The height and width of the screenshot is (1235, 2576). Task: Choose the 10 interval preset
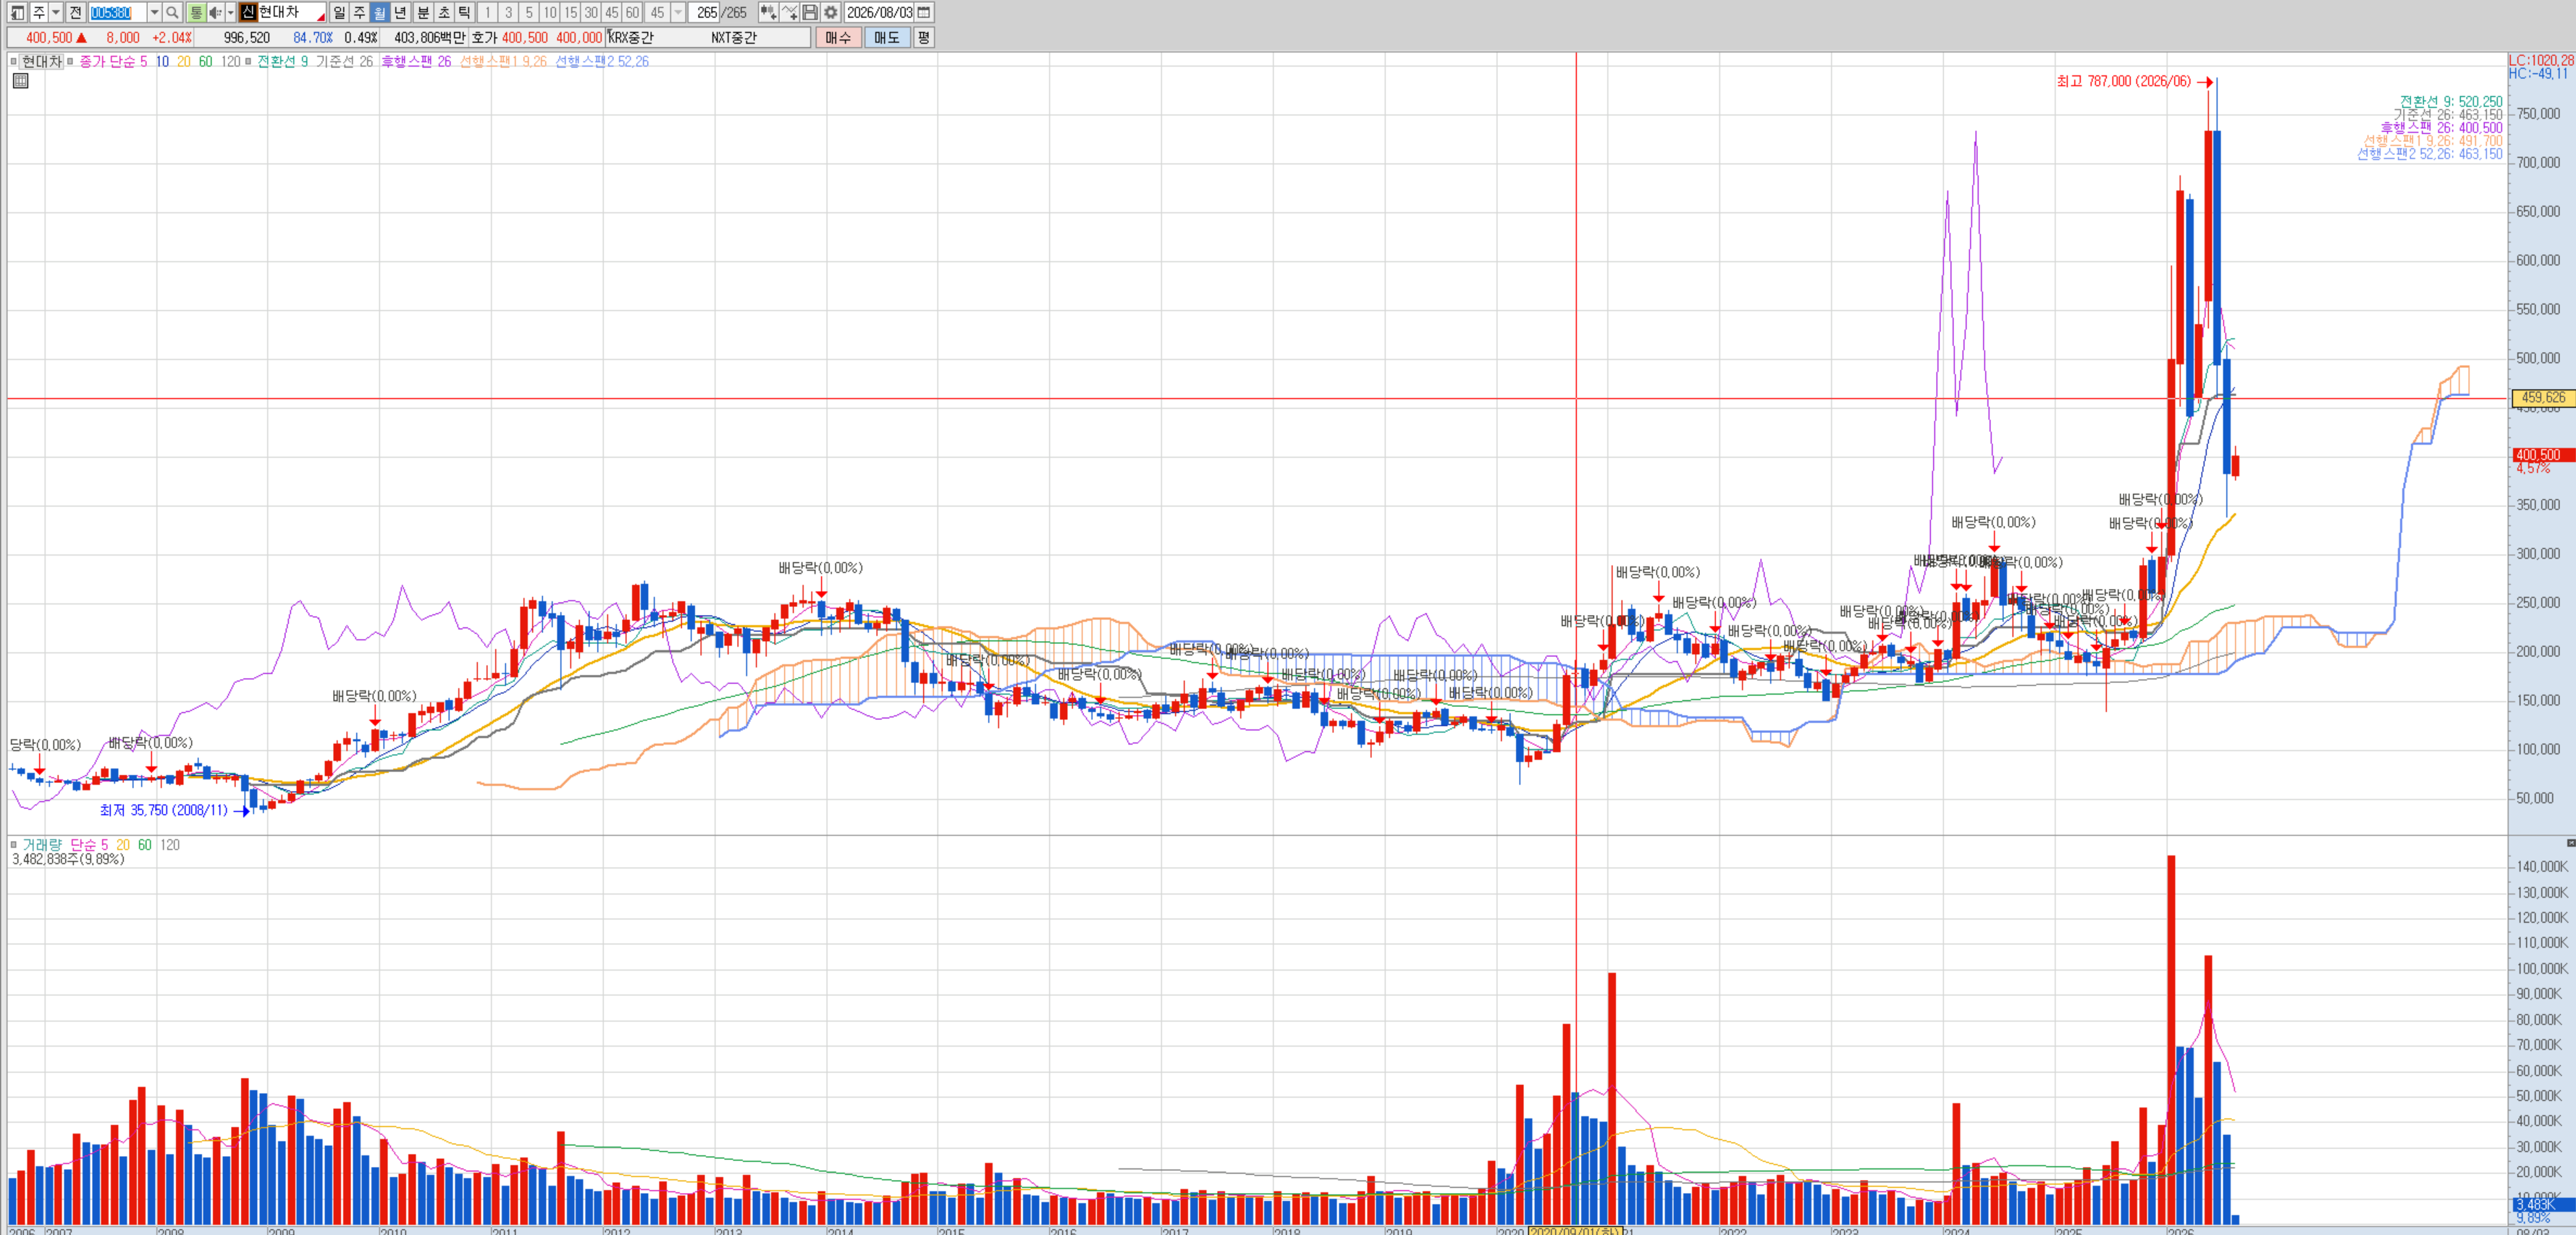[x=550, y=12]
